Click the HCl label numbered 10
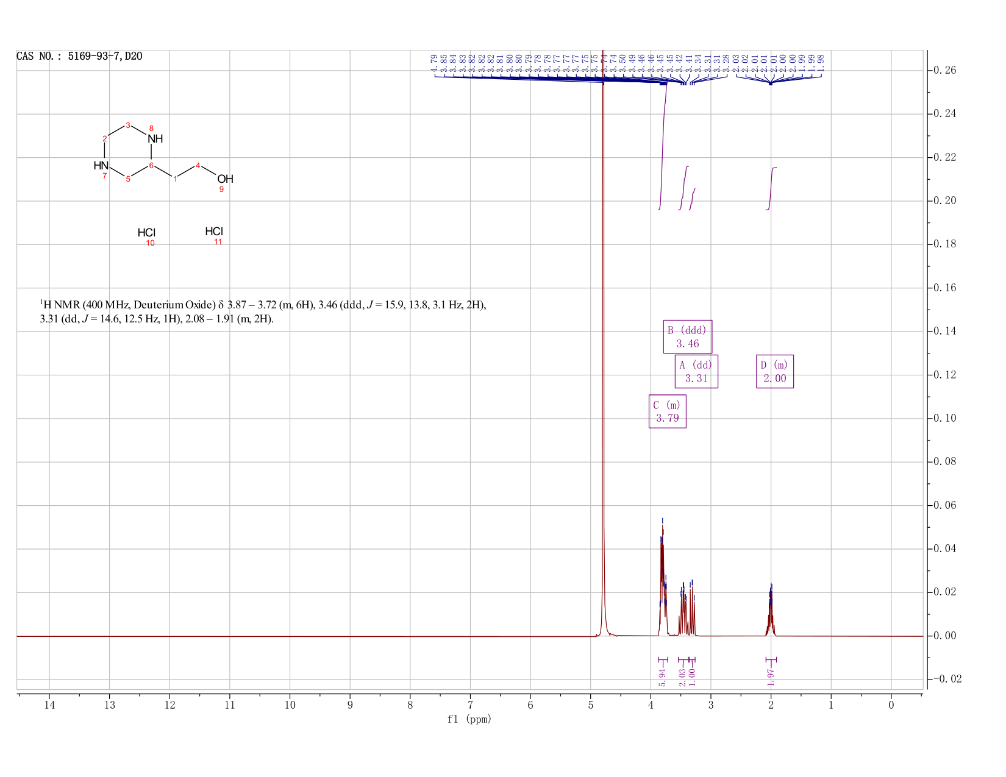This screenshot has height=777, width=1006. [x=146, y=233]
